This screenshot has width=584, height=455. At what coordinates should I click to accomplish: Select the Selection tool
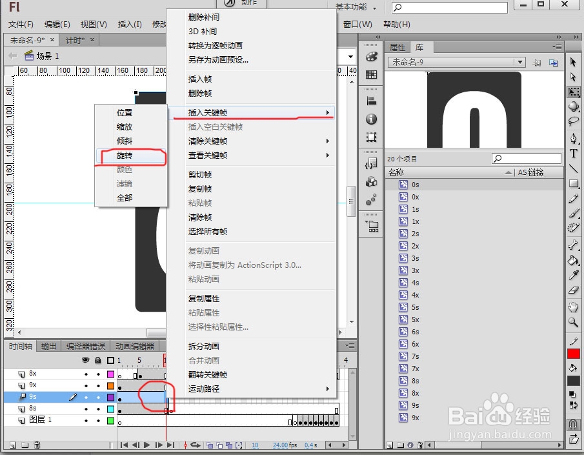coord(574,63)
